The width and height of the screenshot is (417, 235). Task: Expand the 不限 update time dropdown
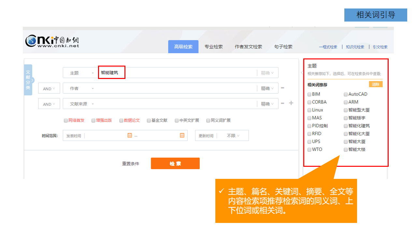pos(233,136)
